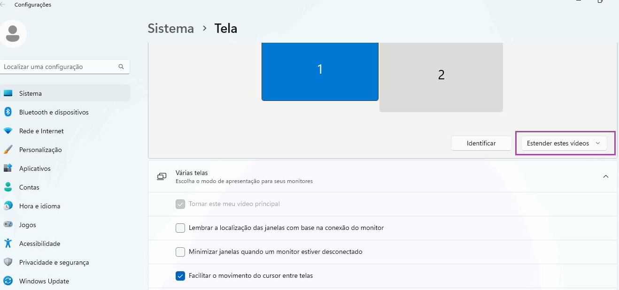The height and width of the screenshot is (290, 619).
Task: Click the Aplicativos icon in the sidebar
Action: [8, 168]
